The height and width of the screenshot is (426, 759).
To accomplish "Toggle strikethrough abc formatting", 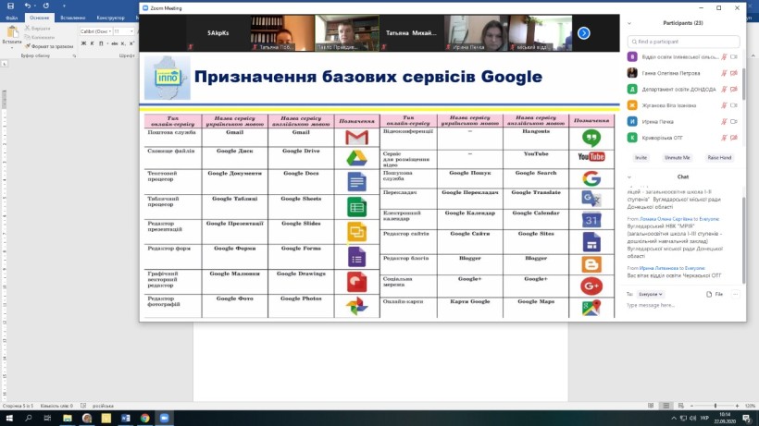I will 114,43.
